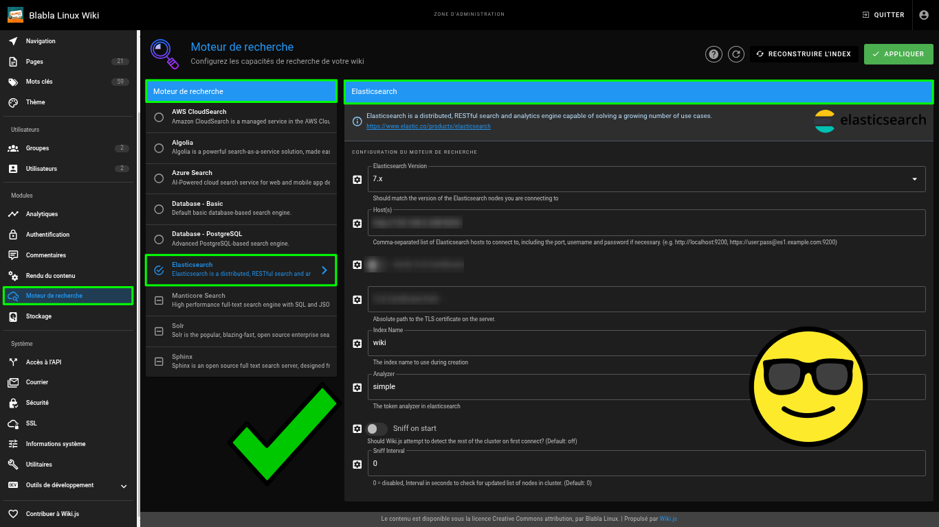939x527 pixels.
Task: Open Navigation in the sidebar
Action: tap(69, 41)
